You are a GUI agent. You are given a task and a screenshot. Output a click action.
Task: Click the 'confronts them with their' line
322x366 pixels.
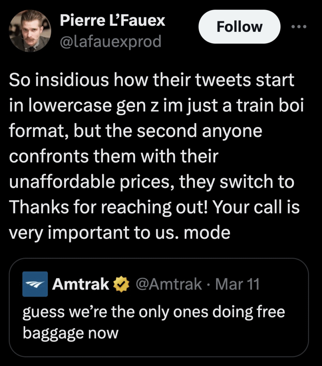(113, 157)
